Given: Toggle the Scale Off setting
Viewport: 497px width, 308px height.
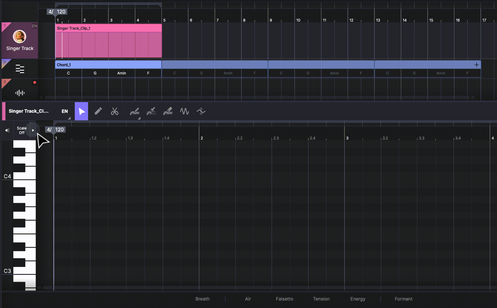Looking at the screenshot, I should (x=21, y=130).
